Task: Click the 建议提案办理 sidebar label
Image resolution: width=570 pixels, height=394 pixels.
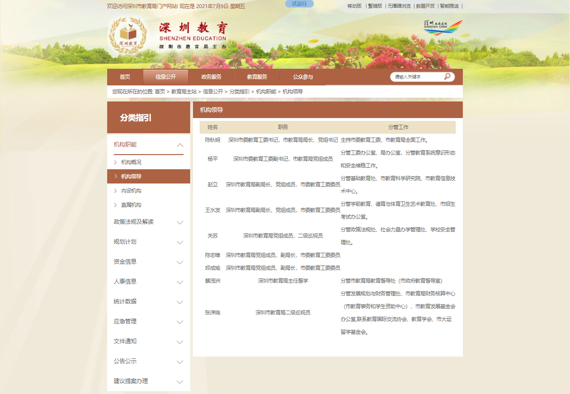Action: 131,381
